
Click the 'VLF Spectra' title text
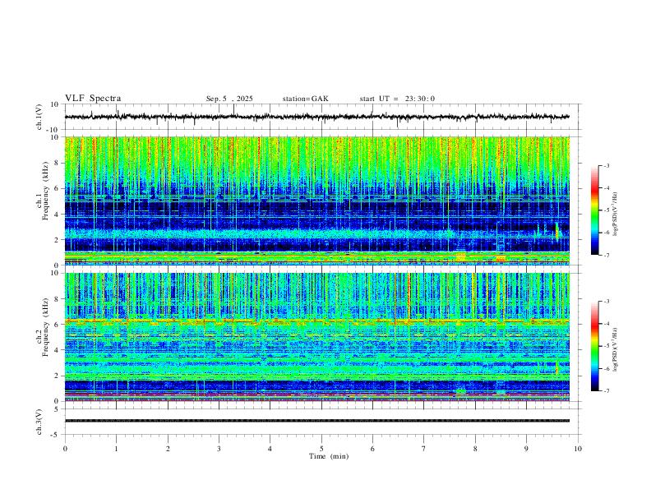coord(93,99)
